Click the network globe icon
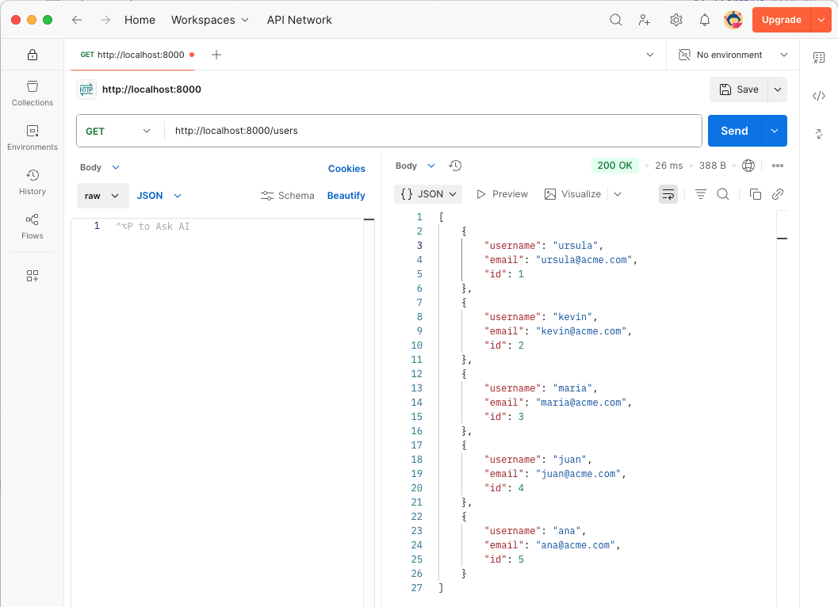 coord(748,166)
